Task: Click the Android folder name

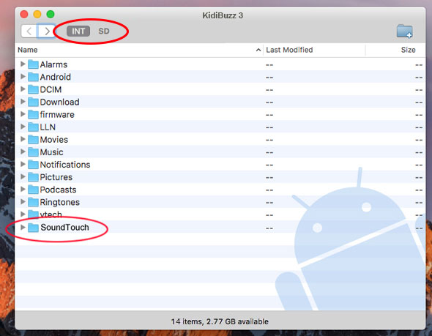Action: click(x=56, y=77)
